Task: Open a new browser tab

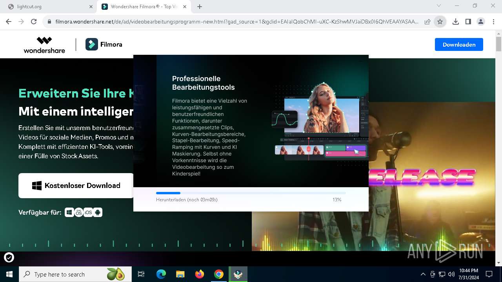Action: pos(200,7)
